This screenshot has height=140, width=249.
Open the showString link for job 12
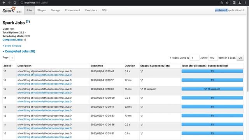(x=44, y=119)
